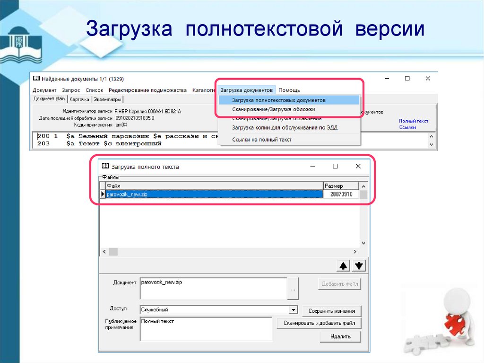Open Редактирование подмножества menu
Image resolution: width=484 pixels, height=363 pixels.
pyautogui.click(x=147, y=90)
